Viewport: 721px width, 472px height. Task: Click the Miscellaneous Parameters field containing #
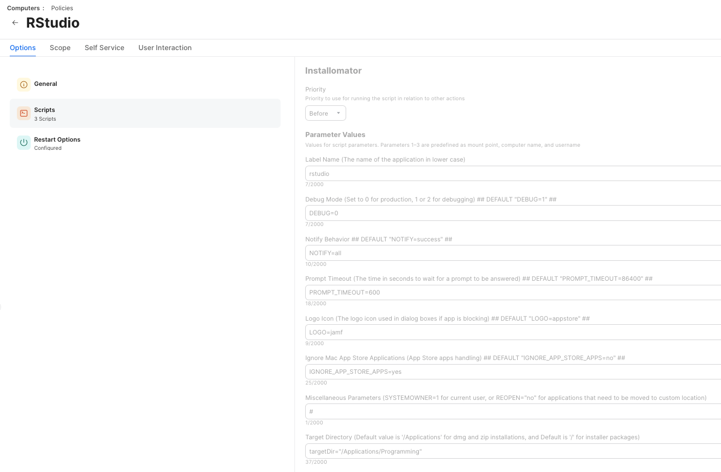(513, 411)
